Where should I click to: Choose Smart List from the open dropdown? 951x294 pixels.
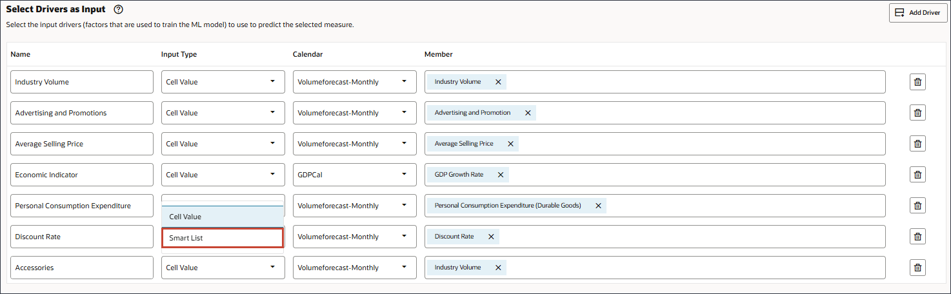tap(222, 238)
